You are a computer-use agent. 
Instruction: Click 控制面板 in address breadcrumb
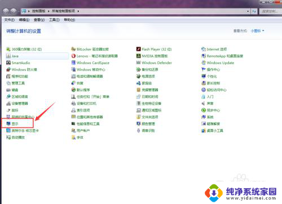(39, 11)
